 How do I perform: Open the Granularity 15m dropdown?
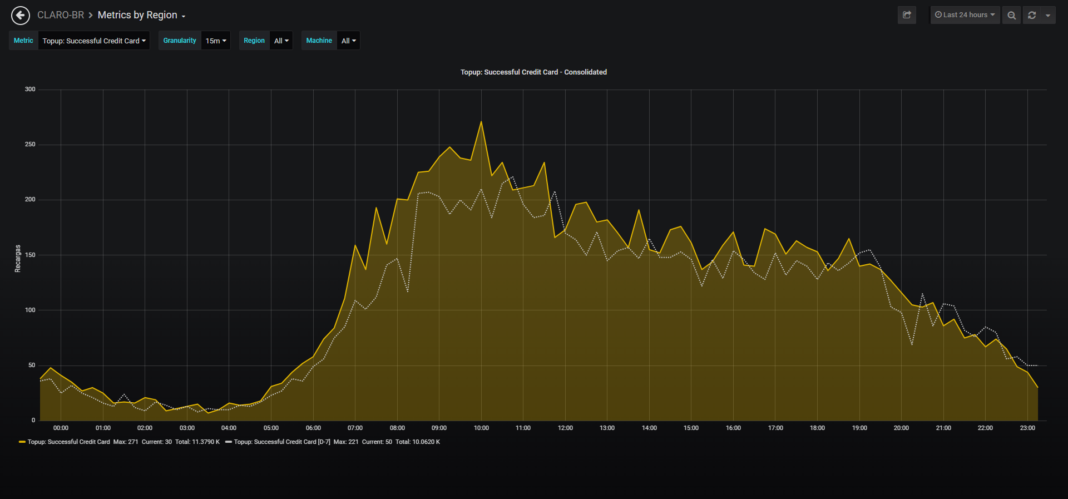click(x=216, y=41)
